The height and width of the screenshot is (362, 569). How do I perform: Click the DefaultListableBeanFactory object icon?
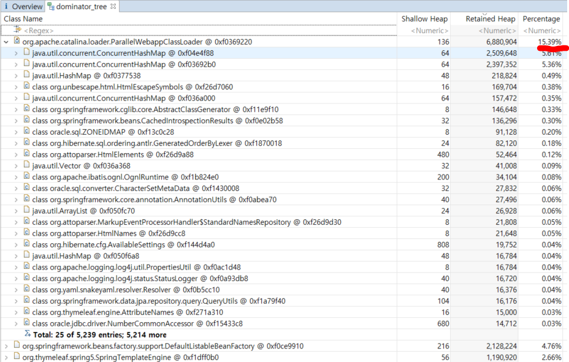pyautogui.click(x=17, y=345)
